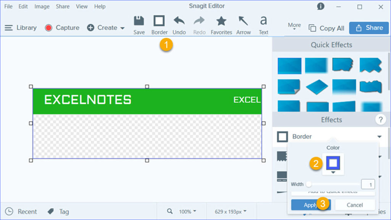Screen dimensions: 391x220
Task: Click the Edges effect icon in Effects list
Action: pos(282,156)
